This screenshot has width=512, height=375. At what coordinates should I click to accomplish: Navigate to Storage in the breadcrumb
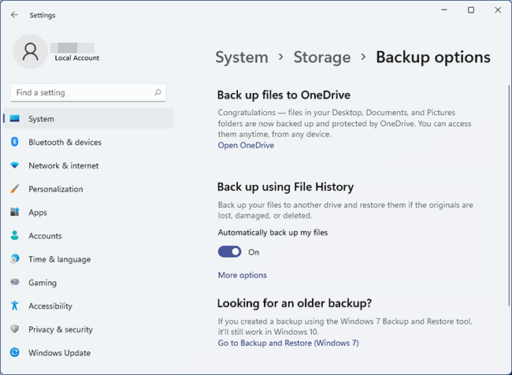tap(321, 58)
